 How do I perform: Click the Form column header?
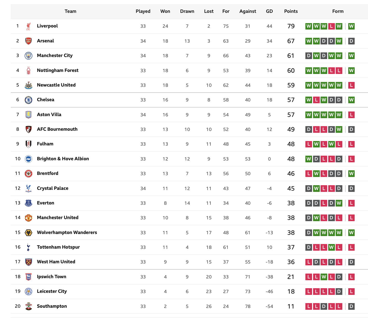click(338, 11)
